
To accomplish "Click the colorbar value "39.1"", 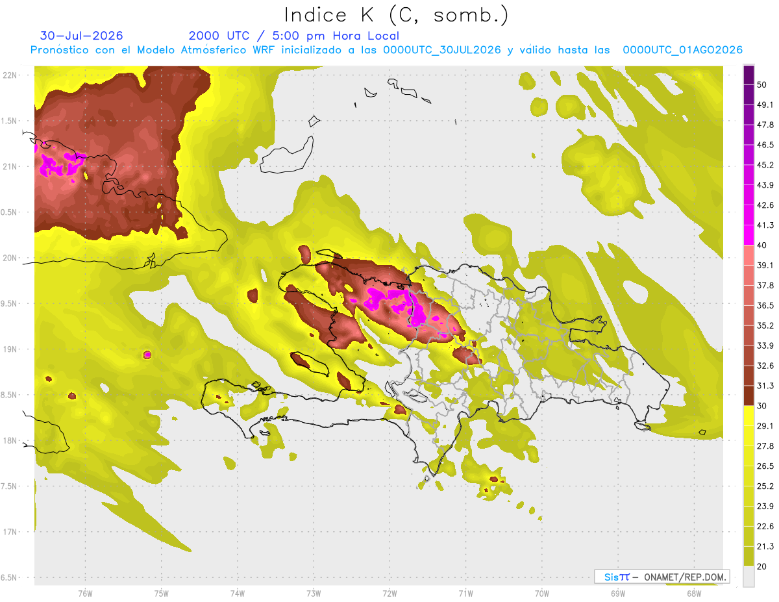I will [765, 266].
